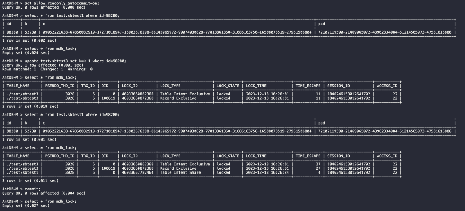This screenshot has height=211, width=465.
Task: Select the lock ID '46933657782464'
Action: point(138,172)
